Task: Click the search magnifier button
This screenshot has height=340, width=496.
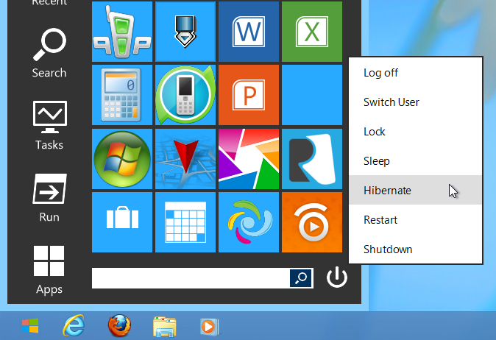Action: point(301,278)
